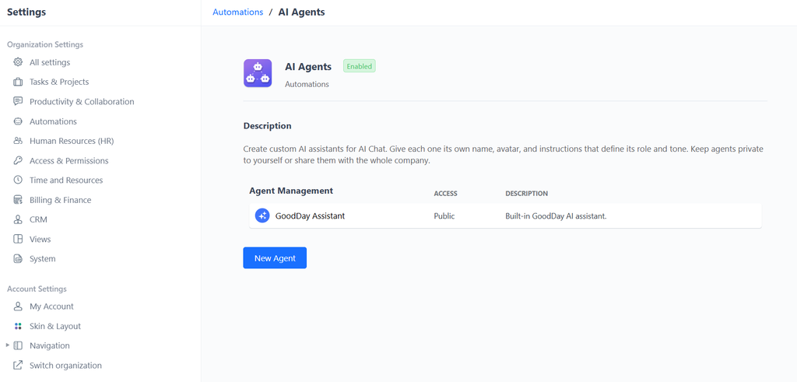Image resolution: width=797 pixels, height=382 pixels.
Task: Go to Productivity & Collaboration settings
Action: (x=82, y=102)
